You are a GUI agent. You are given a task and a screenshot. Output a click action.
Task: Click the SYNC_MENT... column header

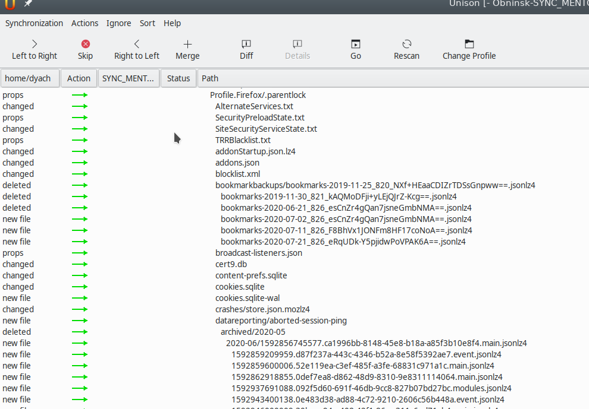[129, 78]
